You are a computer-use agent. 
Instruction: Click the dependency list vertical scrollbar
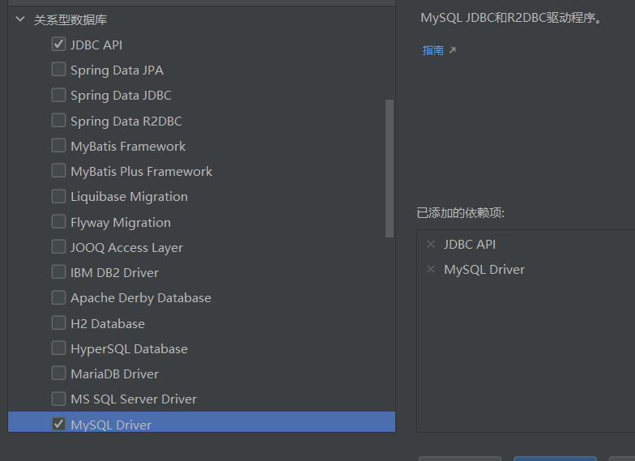[x=390, y=169]
